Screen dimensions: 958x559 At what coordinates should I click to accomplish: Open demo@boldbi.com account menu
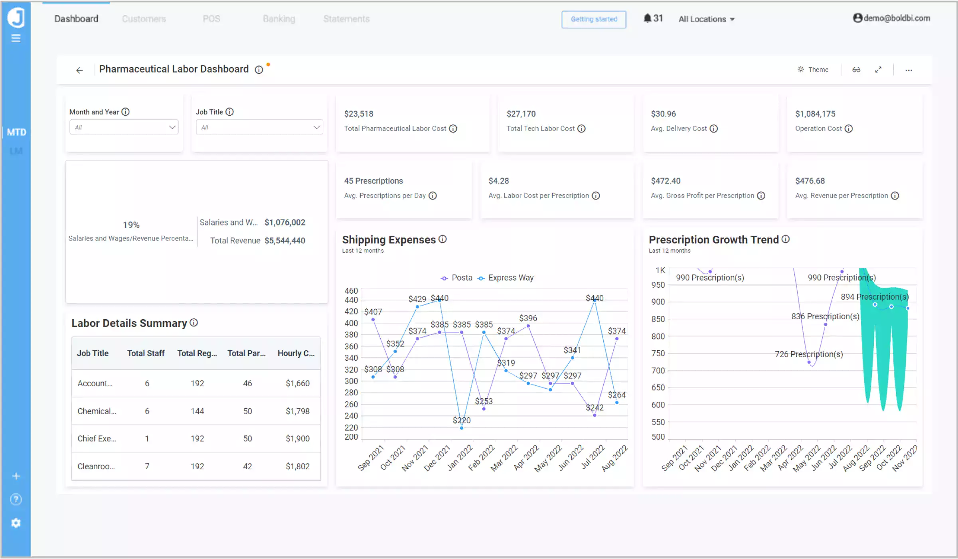pos(892,18)
